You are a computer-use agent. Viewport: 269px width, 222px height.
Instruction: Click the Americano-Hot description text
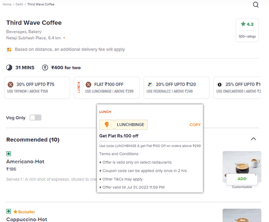(52, 179)
